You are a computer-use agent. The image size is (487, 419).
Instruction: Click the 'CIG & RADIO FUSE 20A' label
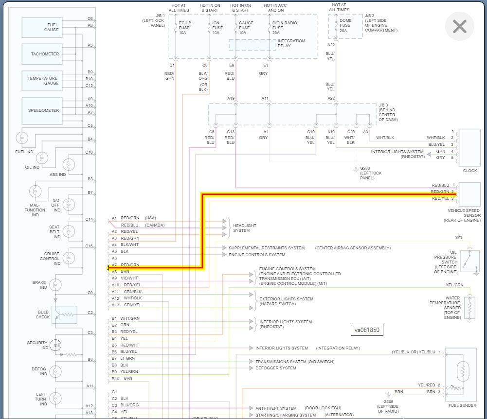click(x=285, y=28)
